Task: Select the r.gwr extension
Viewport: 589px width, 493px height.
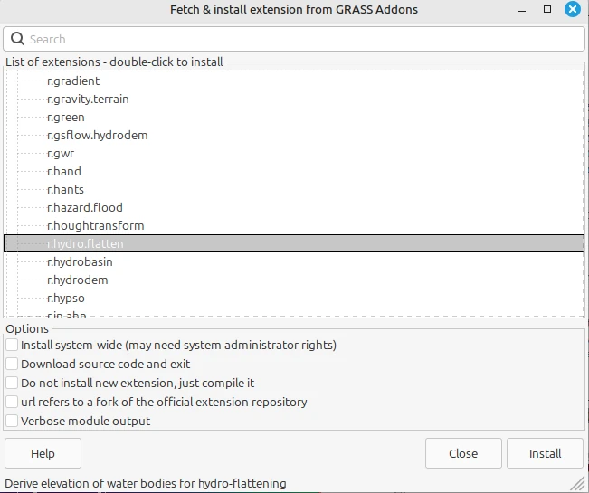Action: pyautogui.click(x=61, y=153)
